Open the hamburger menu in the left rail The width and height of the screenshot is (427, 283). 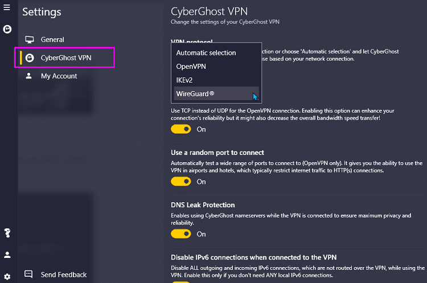(x=7, y=7)
